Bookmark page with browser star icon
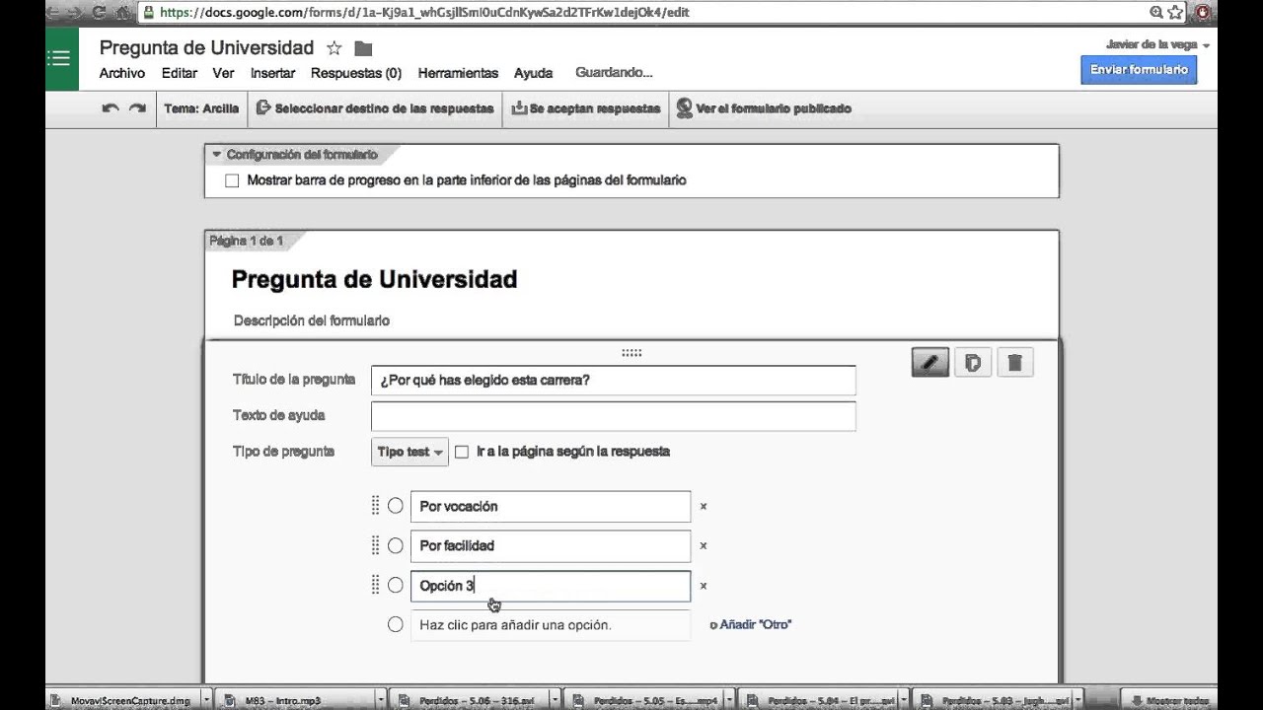 click(1175, 13)
